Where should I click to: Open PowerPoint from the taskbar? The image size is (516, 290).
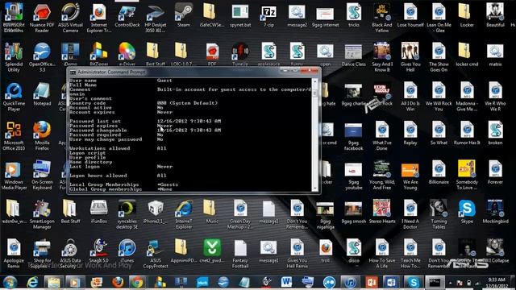coord(371,283)
